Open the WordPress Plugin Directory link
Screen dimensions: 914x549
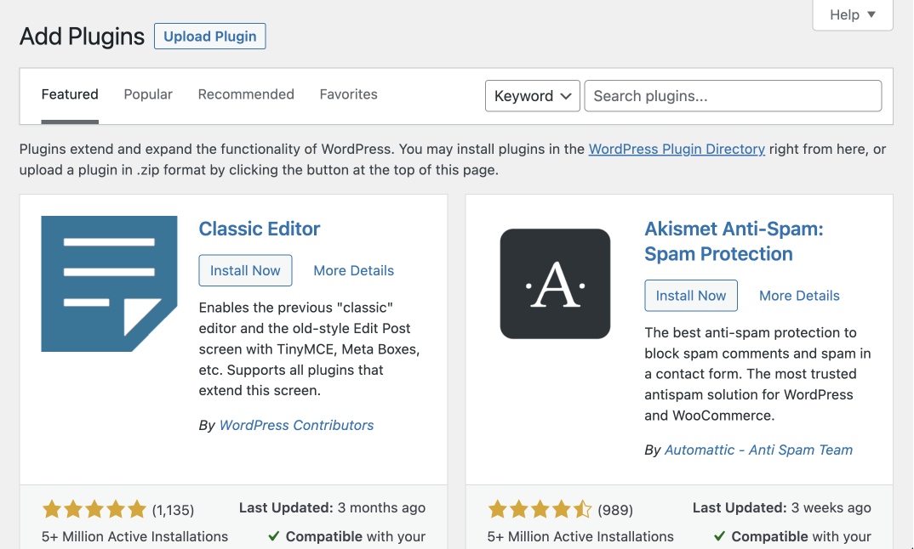677,149
